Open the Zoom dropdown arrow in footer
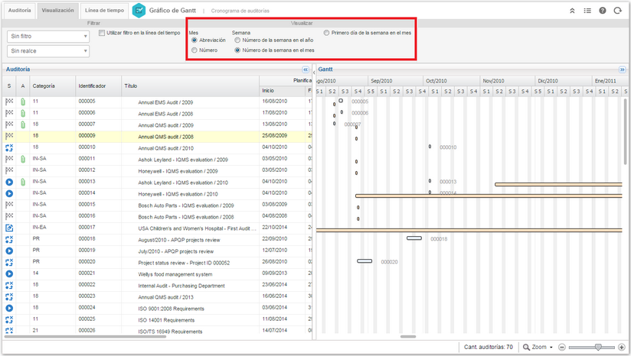631x356 pixels. click(551, 347)
